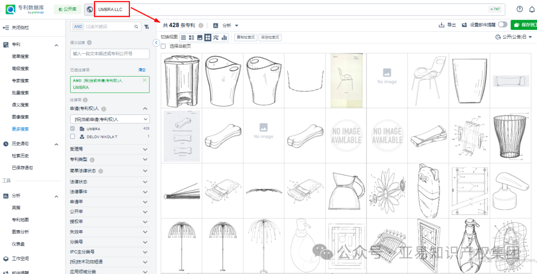The width and height of the screenshot is (537, 274).
Task: Click the 导出 export label
Action: (x=451, y=25)
